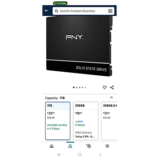Collapse the Capacity options section
This screenshot has width=159, height=159.
point(111,98)
